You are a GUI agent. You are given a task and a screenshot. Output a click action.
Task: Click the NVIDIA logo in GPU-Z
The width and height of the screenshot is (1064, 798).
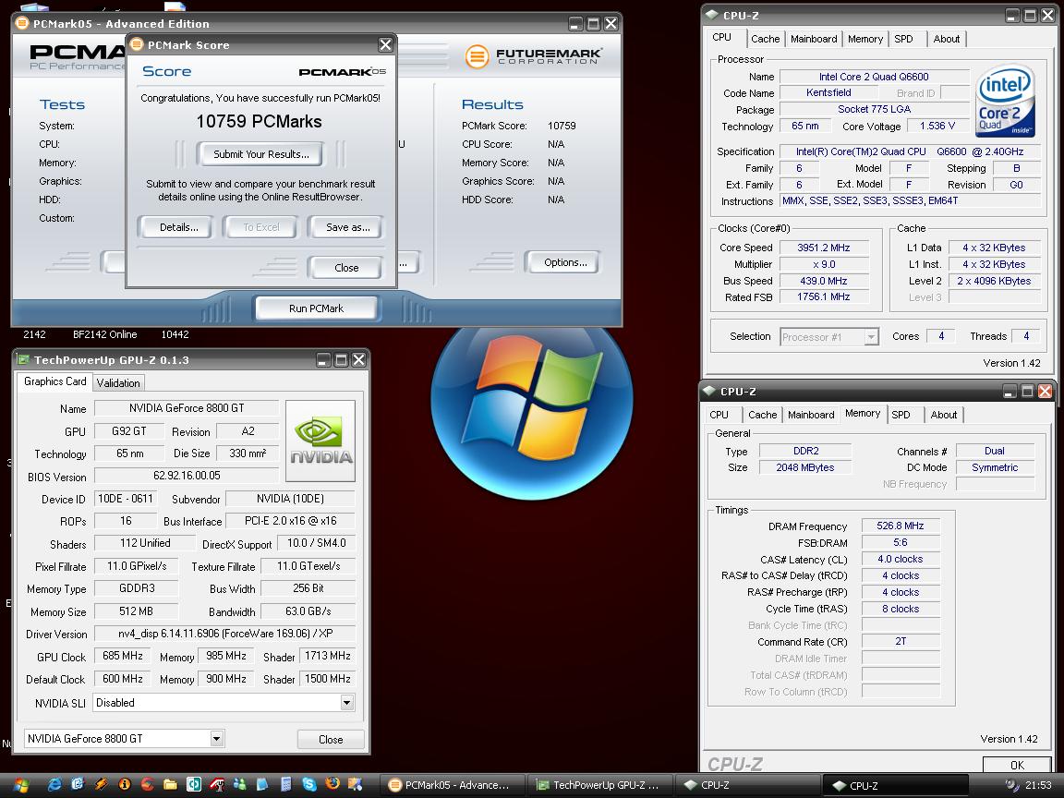click(321, 441)
